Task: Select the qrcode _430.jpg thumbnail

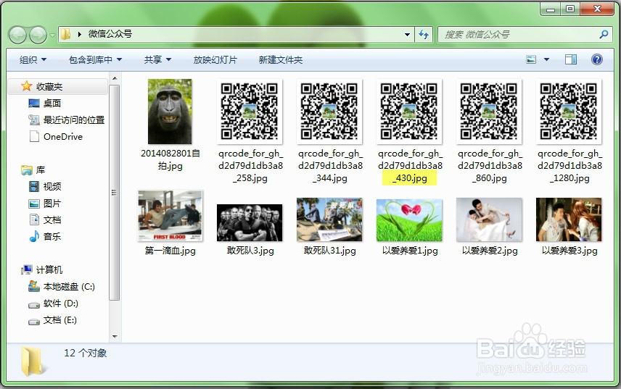Action: 409,112
